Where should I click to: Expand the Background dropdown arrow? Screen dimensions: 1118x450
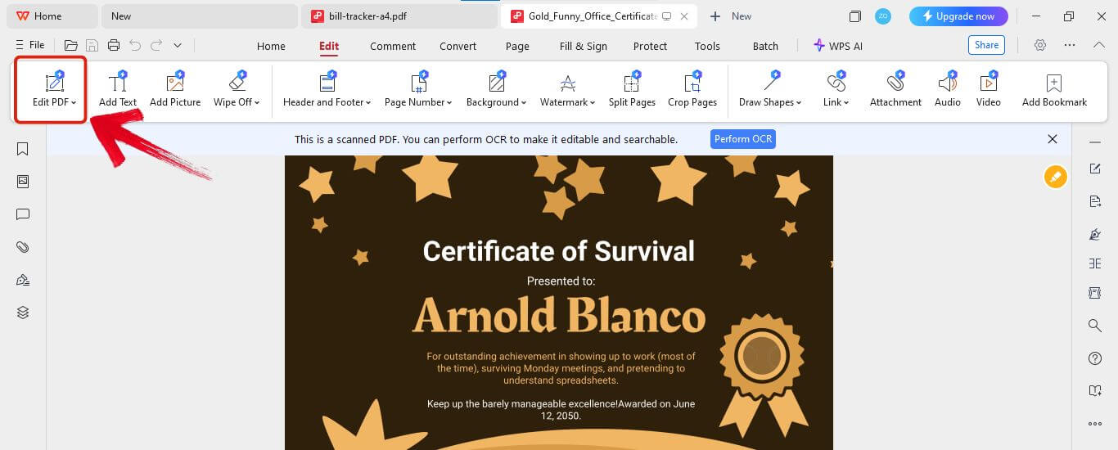pos(525,103)
